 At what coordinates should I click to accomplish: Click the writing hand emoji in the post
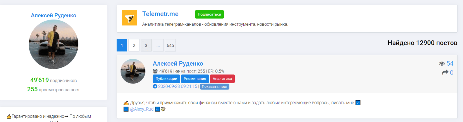pyautogui.click(x=126, y=103)
